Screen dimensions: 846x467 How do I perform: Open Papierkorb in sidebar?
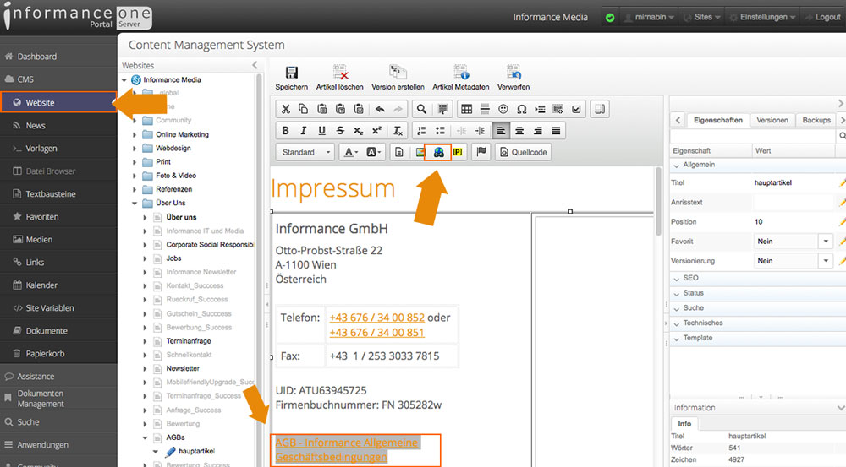[58, 354]
